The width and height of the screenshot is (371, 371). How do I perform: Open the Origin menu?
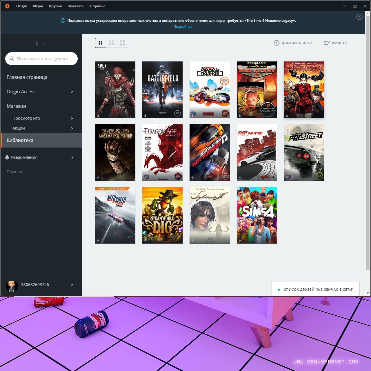(x=22, y=6)
